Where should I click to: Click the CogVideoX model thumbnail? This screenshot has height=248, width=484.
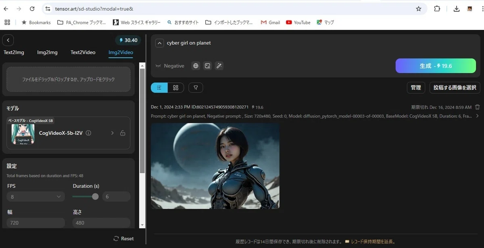[x=23, y=134]
